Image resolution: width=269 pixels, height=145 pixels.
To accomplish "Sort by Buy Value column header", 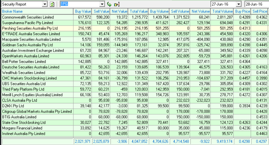I will [x=83, y=11].
